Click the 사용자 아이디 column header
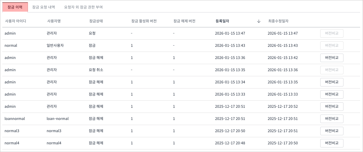The height and width of the screenshot is (152, 363). (16, 21)
